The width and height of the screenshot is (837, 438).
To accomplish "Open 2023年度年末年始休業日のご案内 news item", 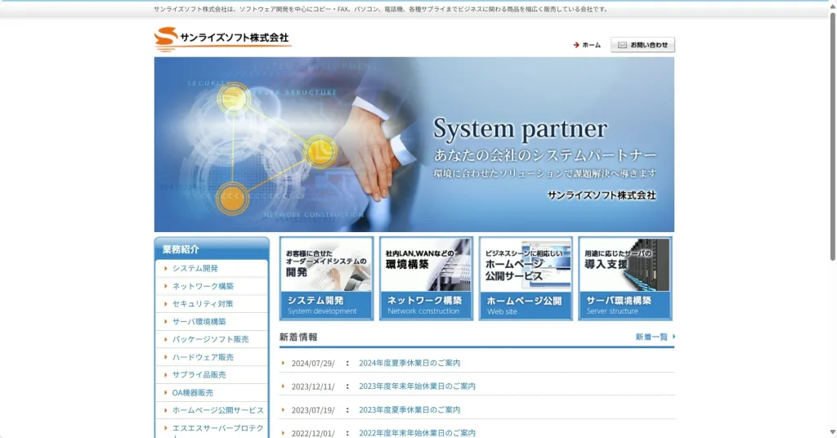I will pyautogui.click(x=417, y=387).
